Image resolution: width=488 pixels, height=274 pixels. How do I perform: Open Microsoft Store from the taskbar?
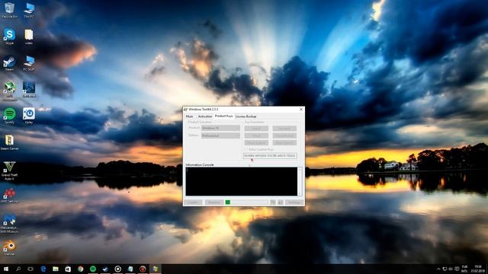(68, 269)
